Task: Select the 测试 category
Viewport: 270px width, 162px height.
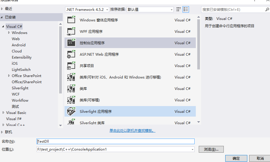Action: point(15,107)
